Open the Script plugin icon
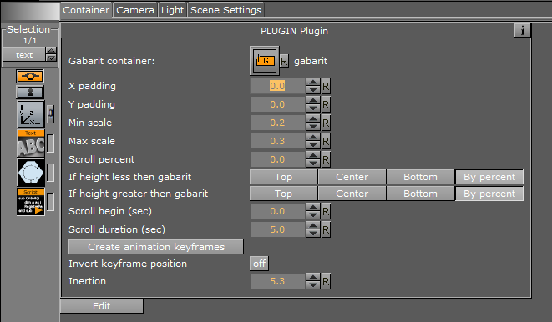Image resolution: width=552 pixels, height=322 pixels. click(x=31, y=202)
